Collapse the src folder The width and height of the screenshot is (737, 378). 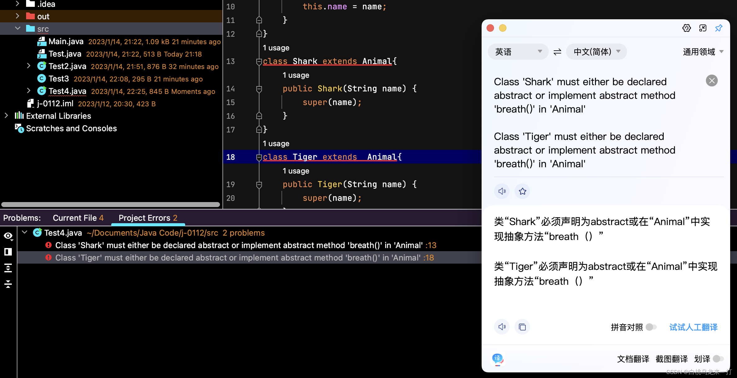pos(17,28)
